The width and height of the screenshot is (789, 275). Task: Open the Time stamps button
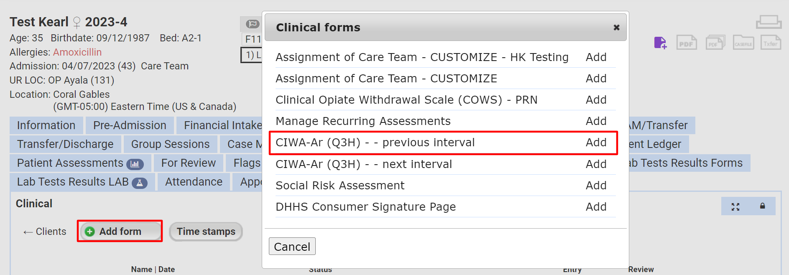[x=206, y=232]
